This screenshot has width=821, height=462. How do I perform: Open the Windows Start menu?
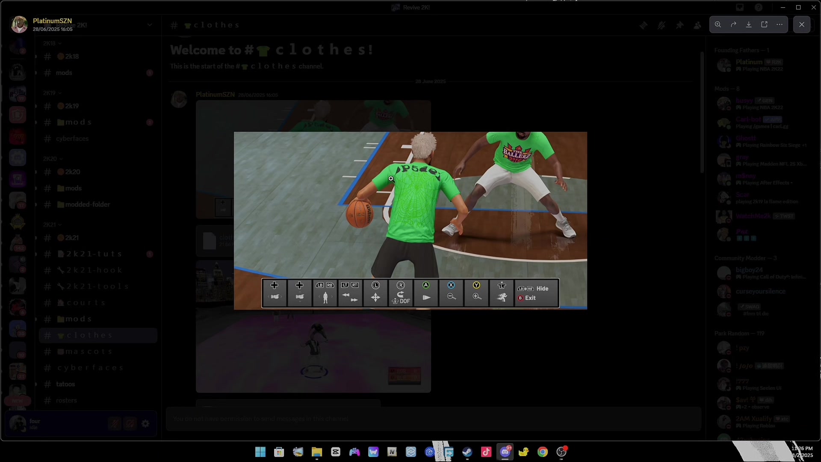(x=260, y=452)
